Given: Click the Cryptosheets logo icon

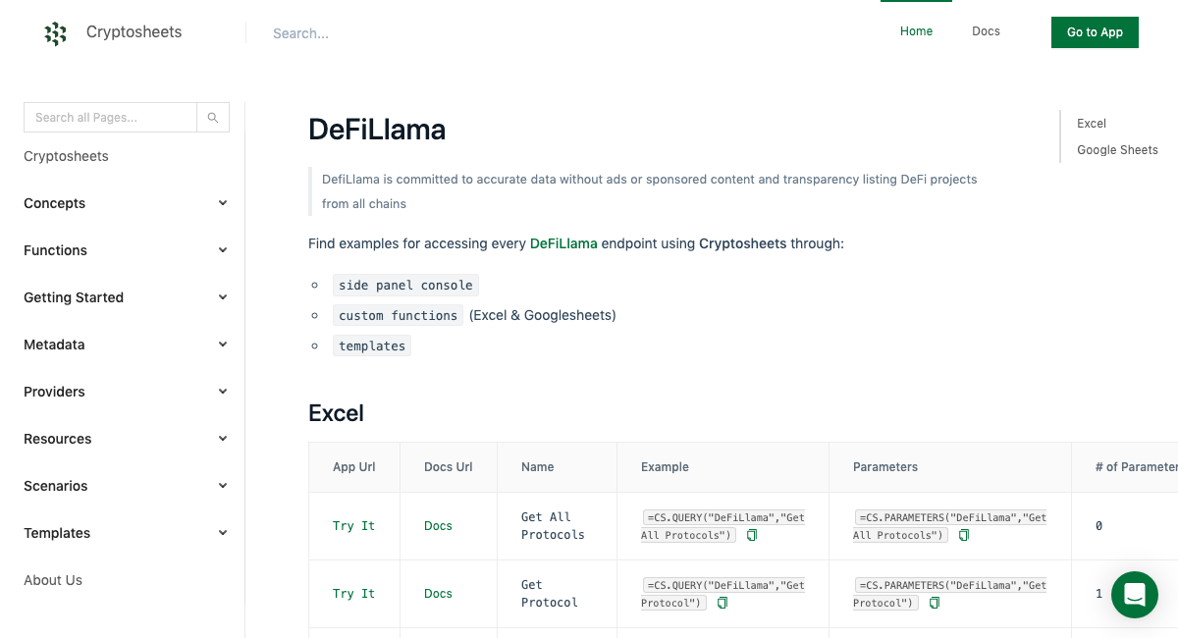Looking at the screenshot, I should (56, 32).
